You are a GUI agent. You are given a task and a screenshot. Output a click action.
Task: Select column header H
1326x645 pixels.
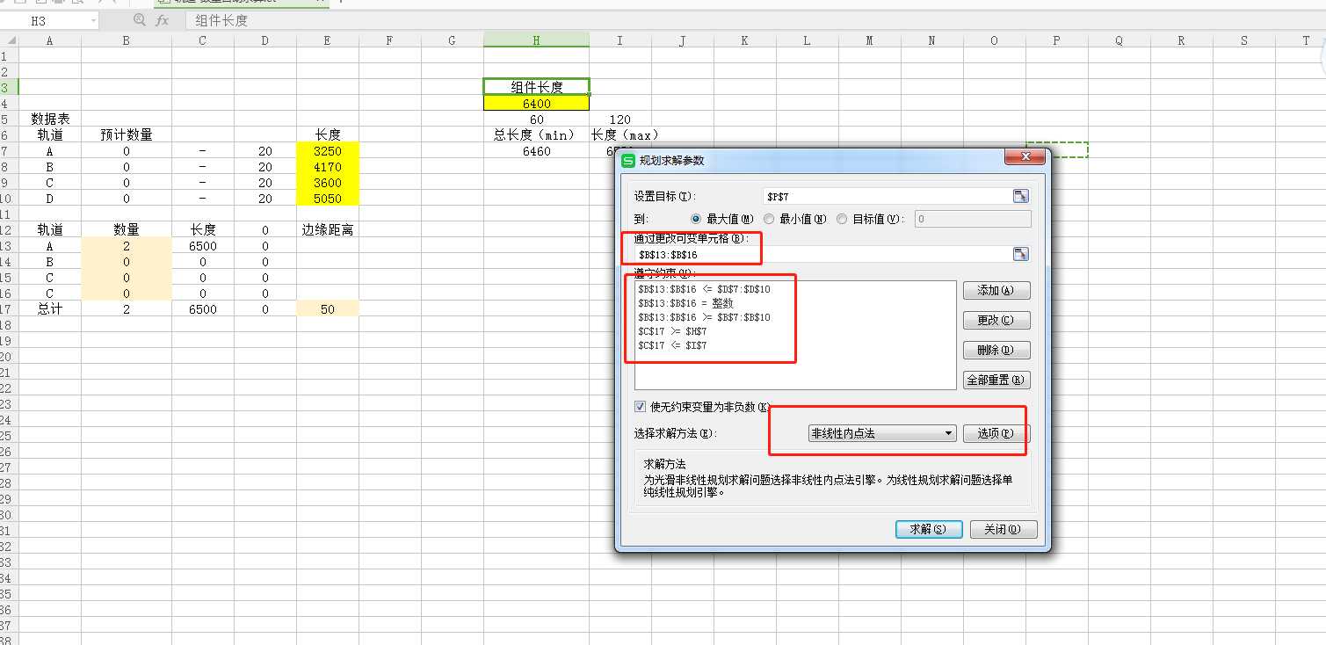click(x=536, y=40)
